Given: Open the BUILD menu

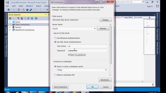Looking at the screenshot, I should pyautogui.click(x=39, y=6).
